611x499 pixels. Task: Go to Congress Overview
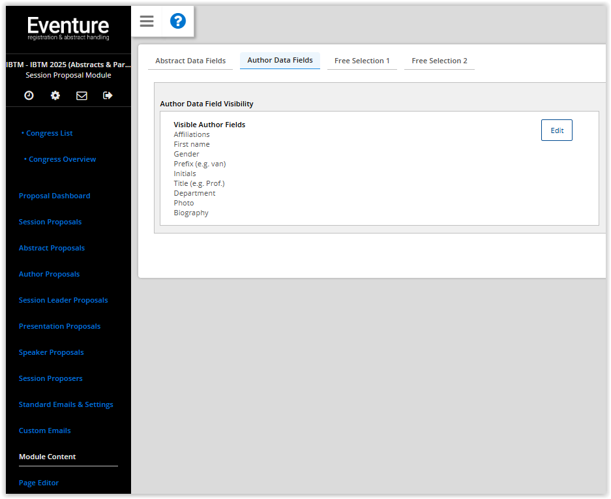tap(62, 159)
